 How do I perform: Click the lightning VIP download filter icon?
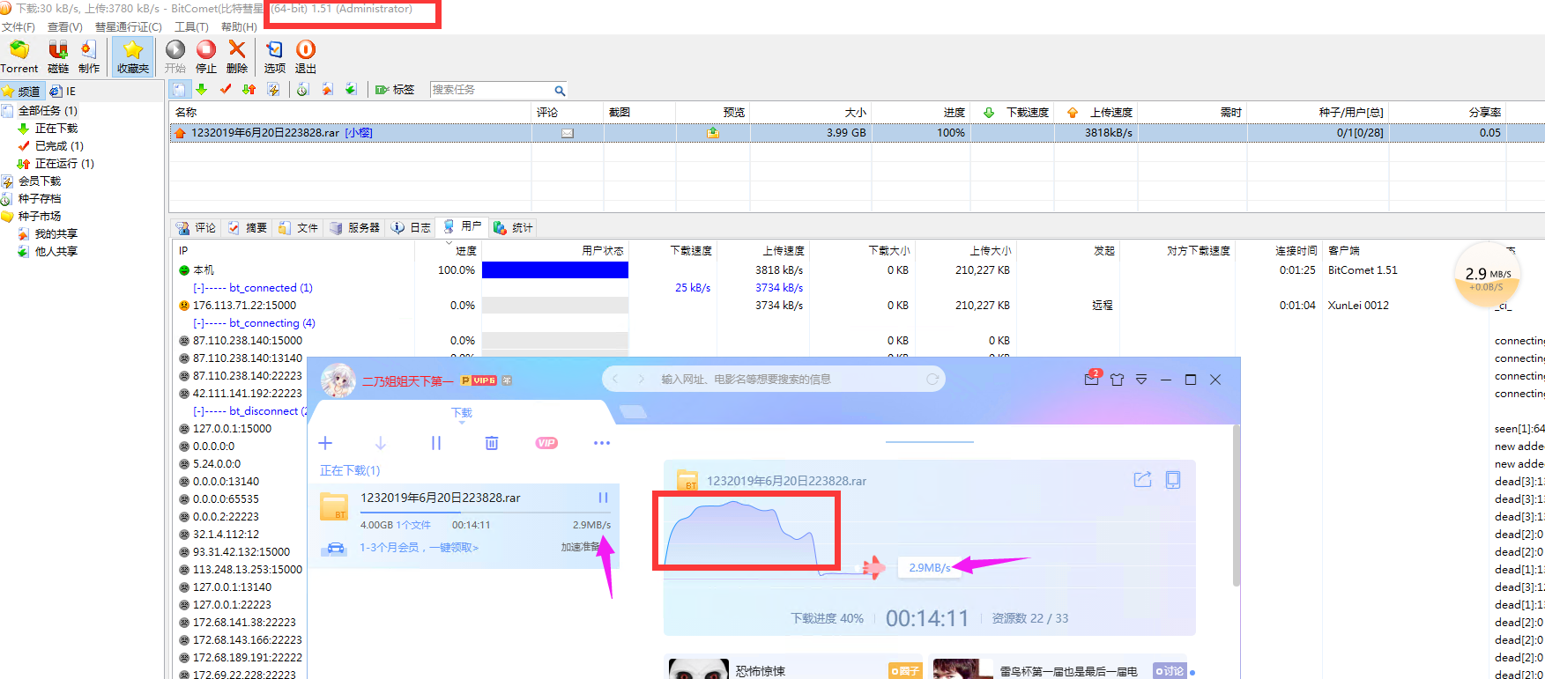coord(273,90)
